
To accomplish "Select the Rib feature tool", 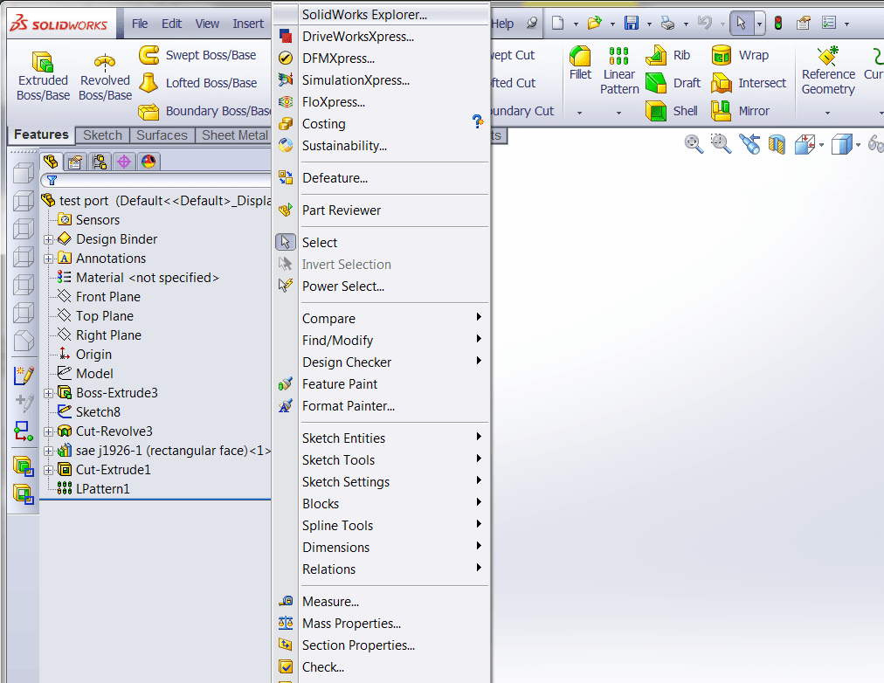I will coord(668,55).
